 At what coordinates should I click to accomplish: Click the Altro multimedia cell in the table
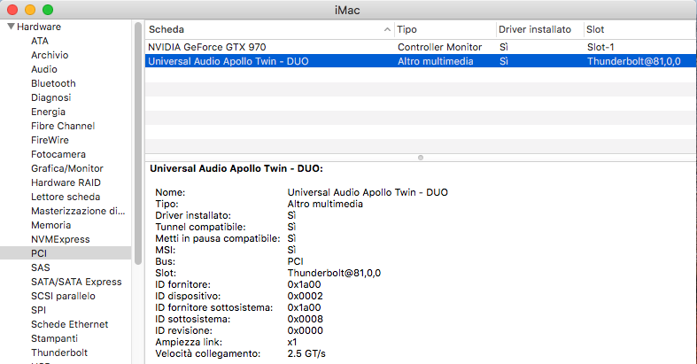(435, 61)
